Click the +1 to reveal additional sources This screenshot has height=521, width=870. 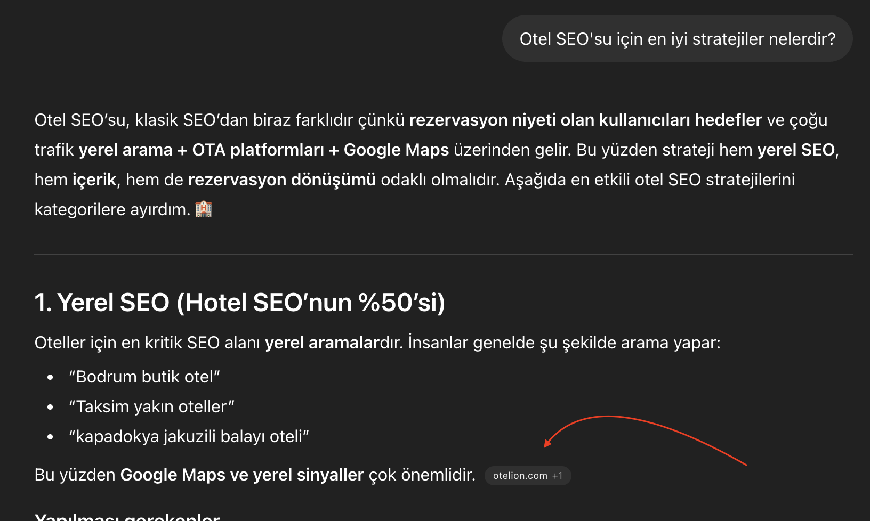click(558, 476)
